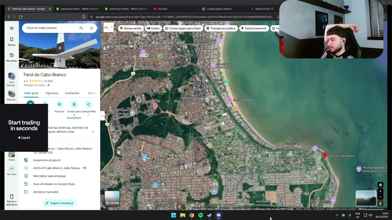The image size is (392, 220).
Task: Filter by Restaurantes chip
Action: pos(131,28)
